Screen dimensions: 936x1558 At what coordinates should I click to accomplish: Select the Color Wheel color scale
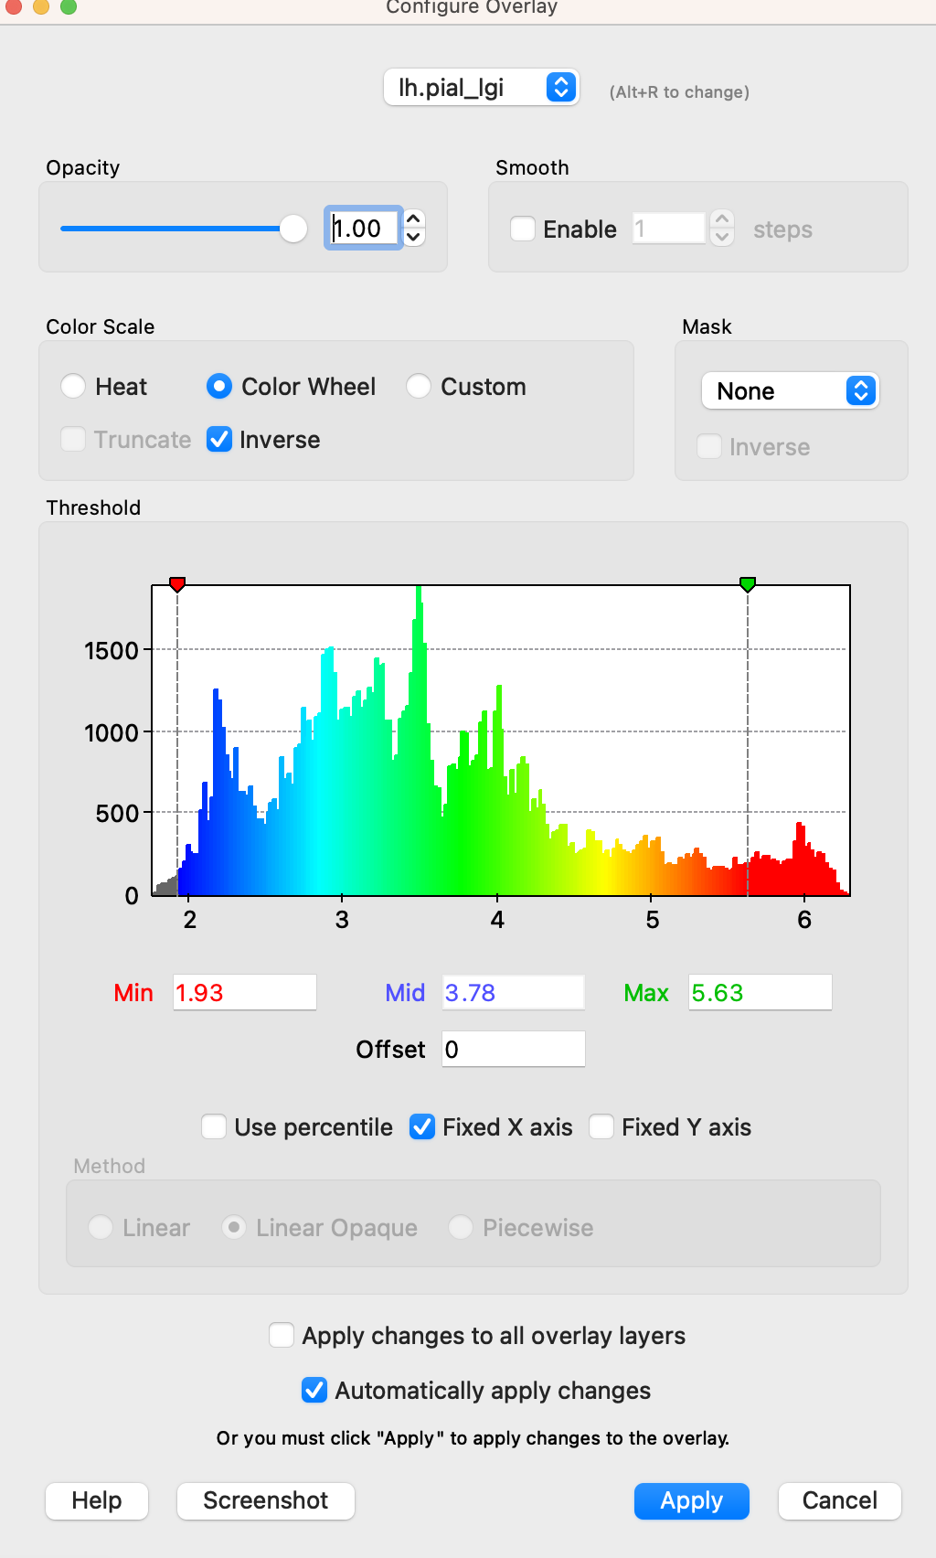pos(219,387)
